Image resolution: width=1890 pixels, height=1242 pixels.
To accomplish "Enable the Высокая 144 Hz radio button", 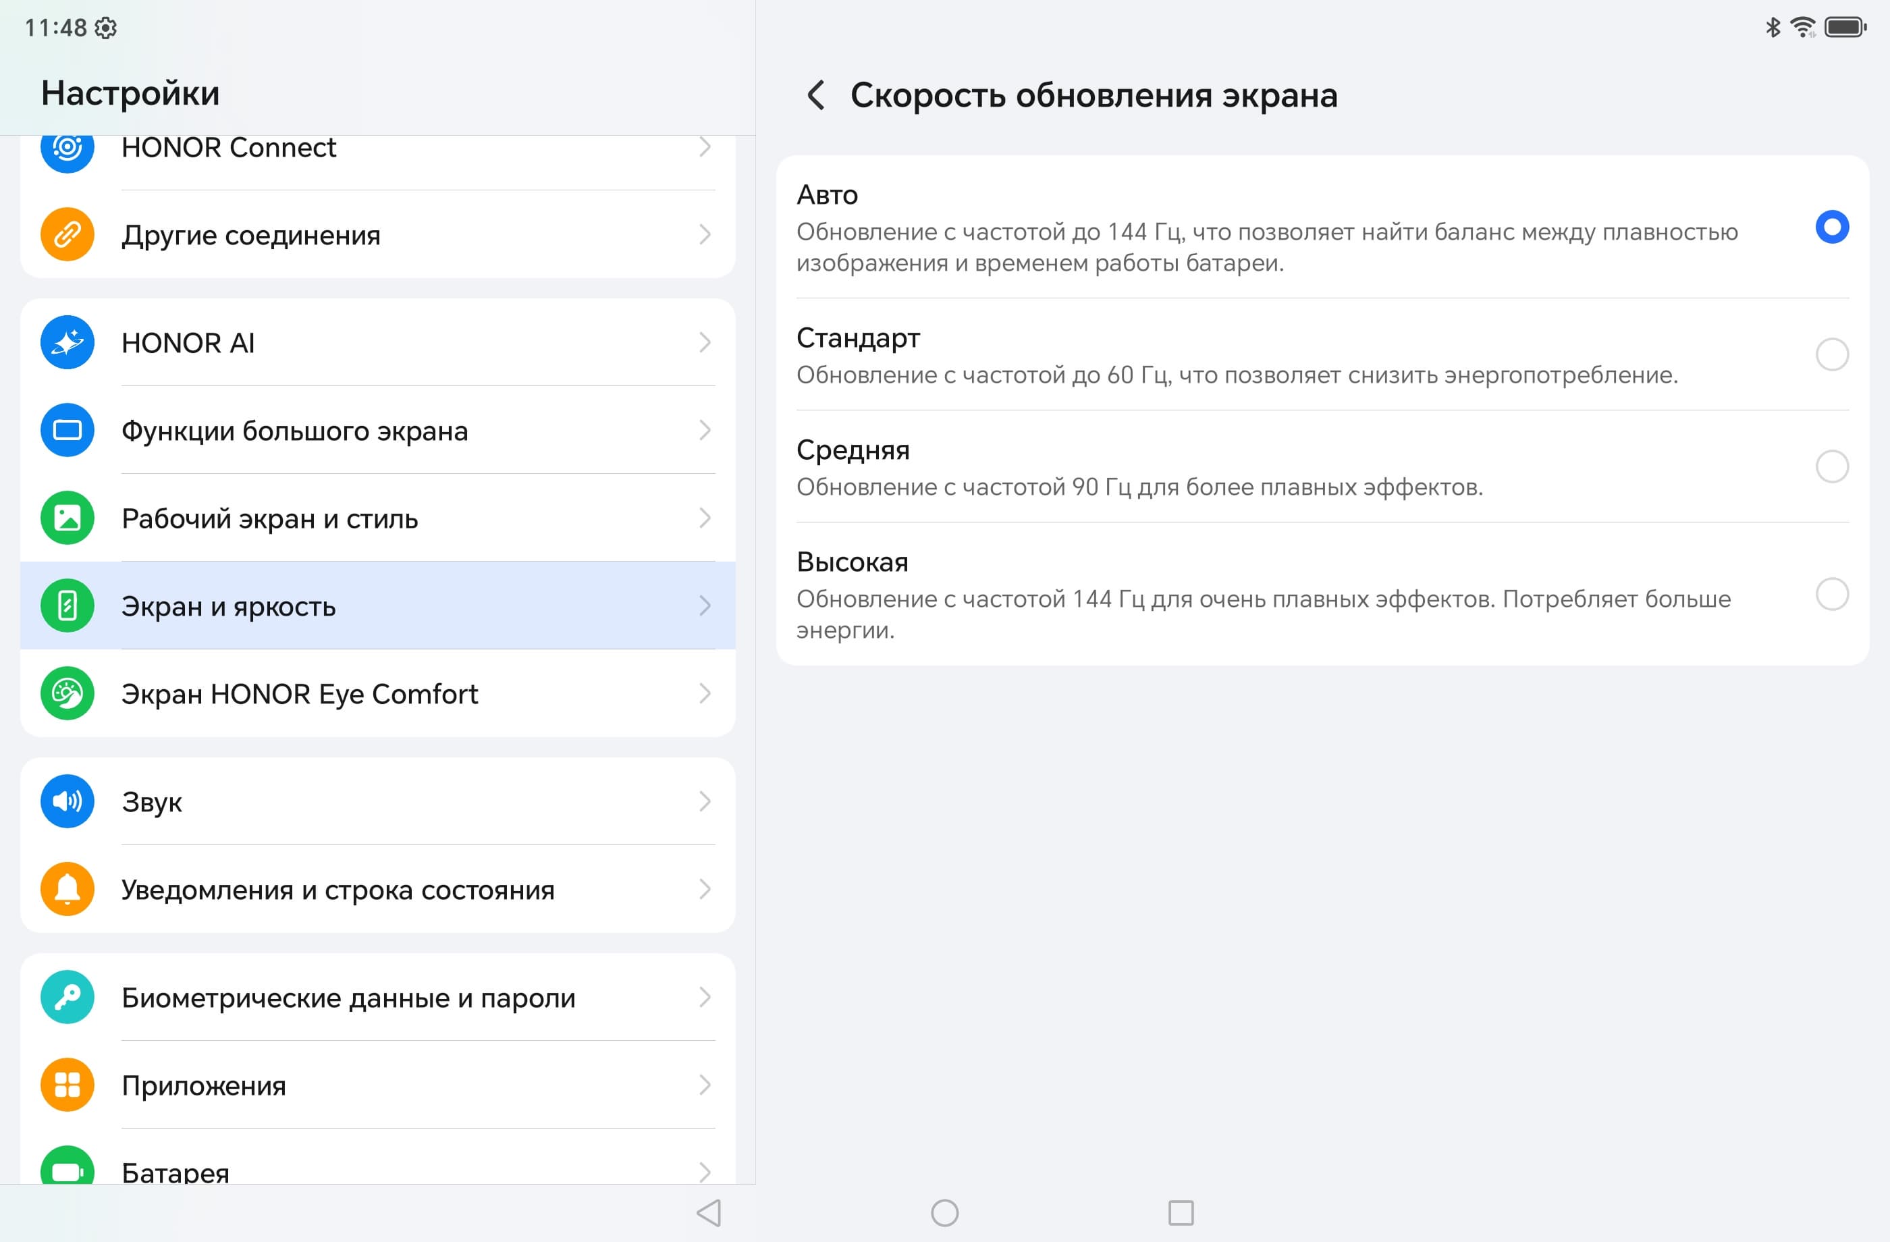I will pyautogui.click(x=1831, y=594).
